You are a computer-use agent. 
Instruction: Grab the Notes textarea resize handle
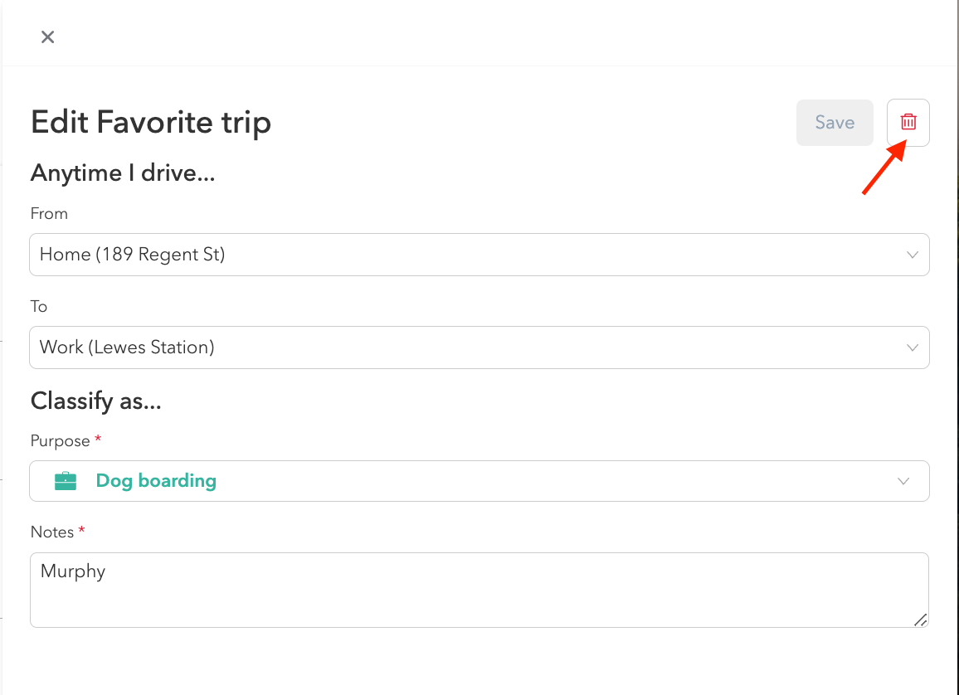coord(920,620)
